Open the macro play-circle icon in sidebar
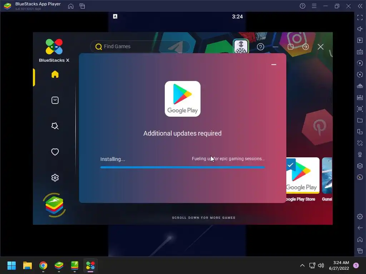The width and height of the screenshot is (366, 274). point(360,63)
